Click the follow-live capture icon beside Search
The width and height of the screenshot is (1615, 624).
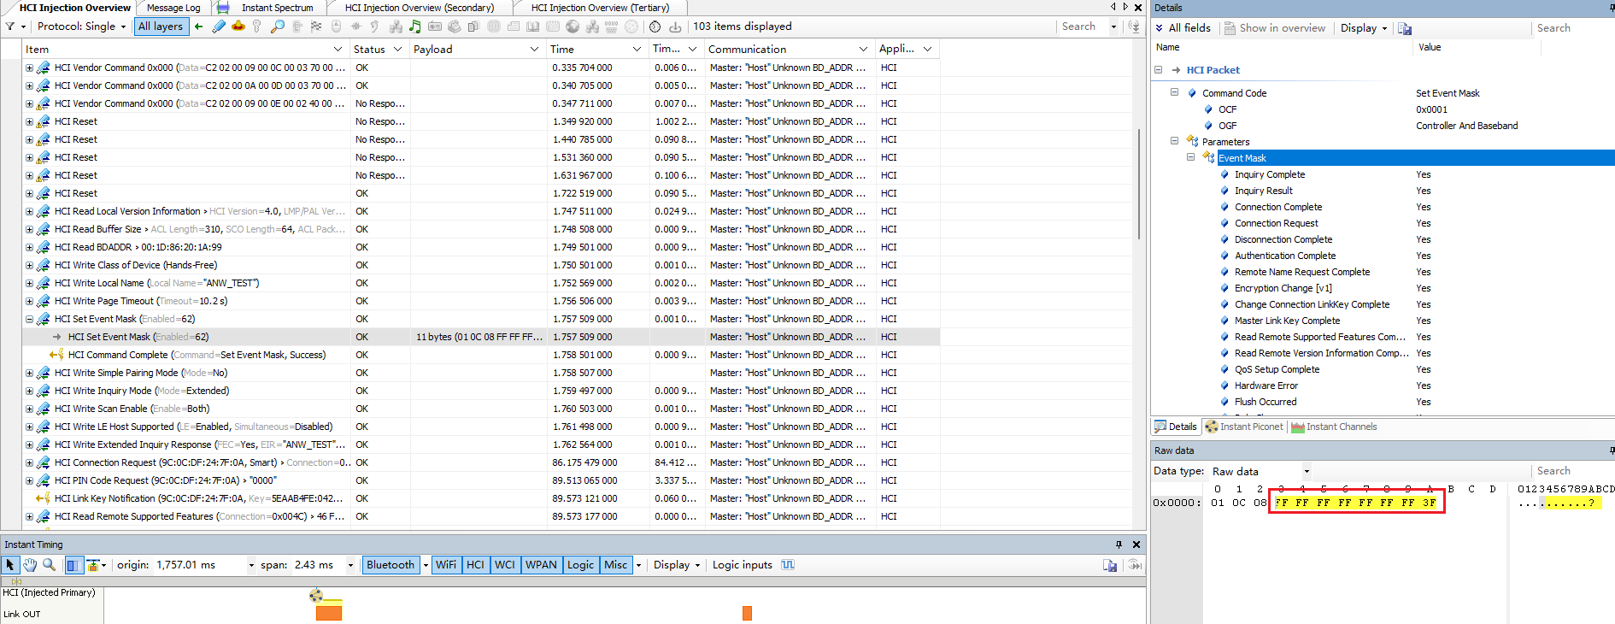pyautogui.click(x=1134, y=26)
